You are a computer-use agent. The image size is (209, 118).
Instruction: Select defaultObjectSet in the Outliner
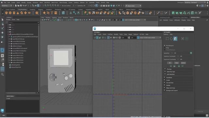16,67
